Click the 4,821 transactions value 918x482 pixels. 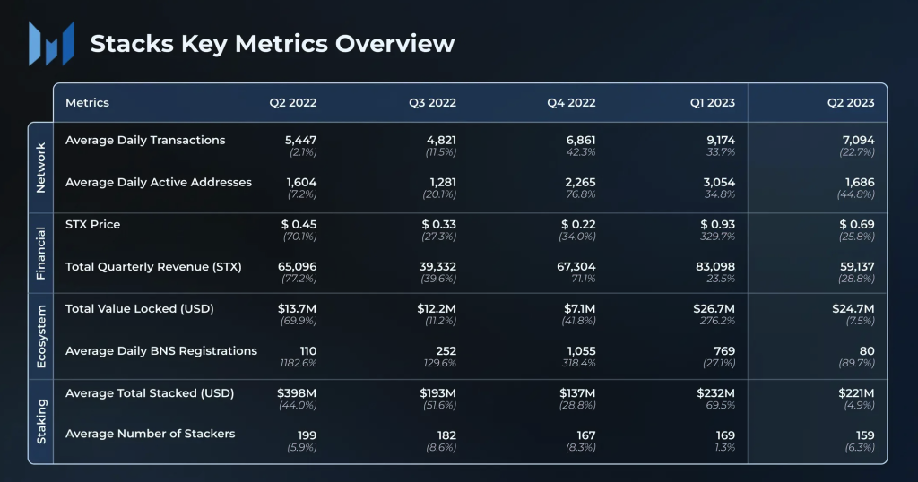pos(441,141)
